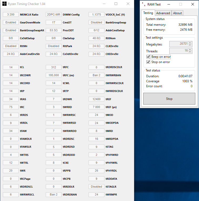Click the tMRDPDA value 16
Viewport: 199px width, 201px height.
[96, 139]
